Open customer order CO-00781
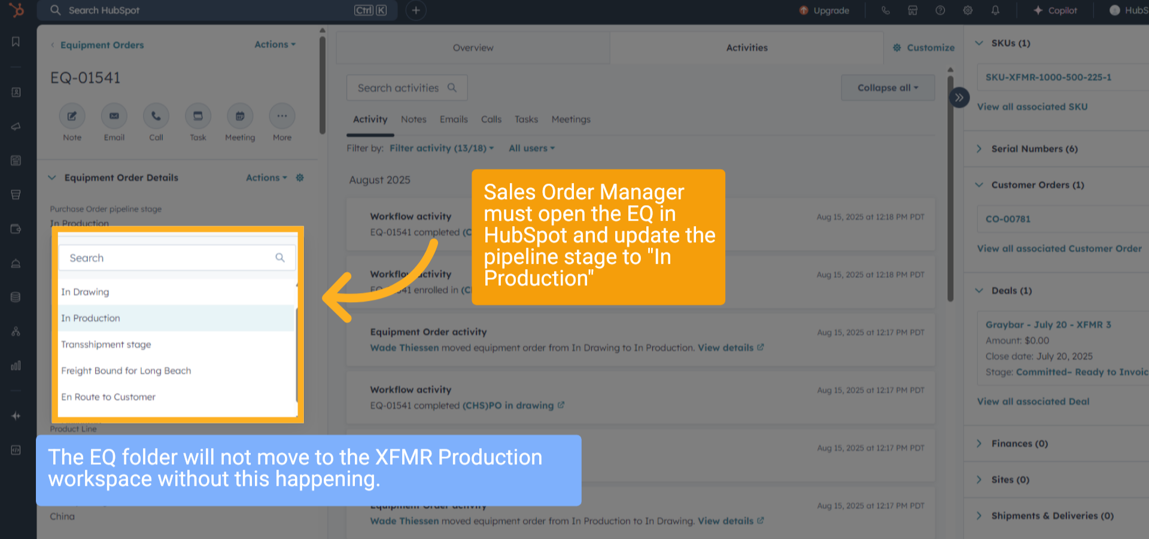 coord(1008,219)
